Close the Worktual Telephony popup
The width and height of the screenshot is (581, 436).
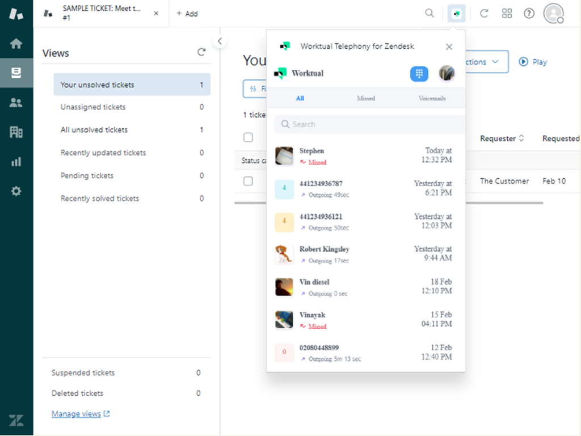pyautogui.click(x=449, y=47)
